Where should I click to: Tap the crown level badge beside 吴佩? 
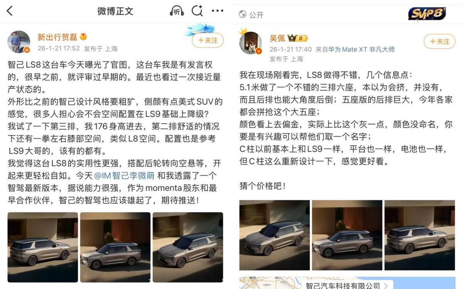pos(297,38)
